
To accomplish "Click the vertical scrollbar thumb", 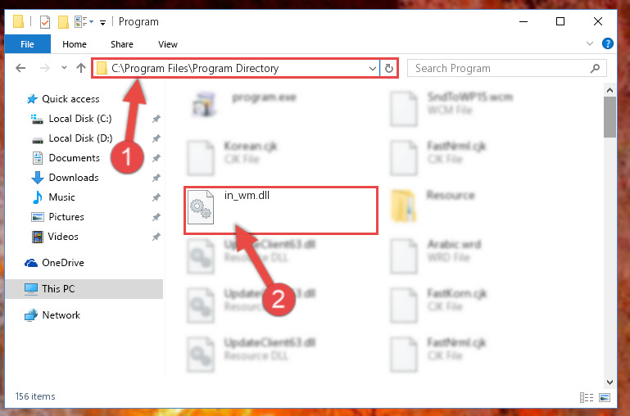I will (610, 117).
